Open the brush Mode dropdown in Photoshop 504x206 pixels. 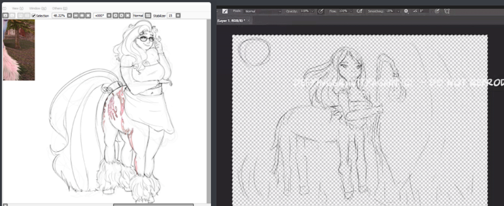[x=263, y=11]
